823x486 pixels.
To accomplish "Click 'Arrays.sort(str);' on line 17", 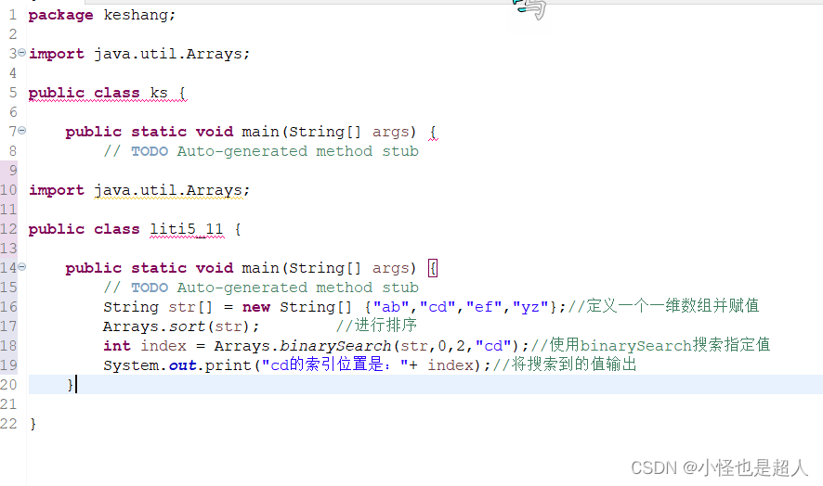I will 181,326.
